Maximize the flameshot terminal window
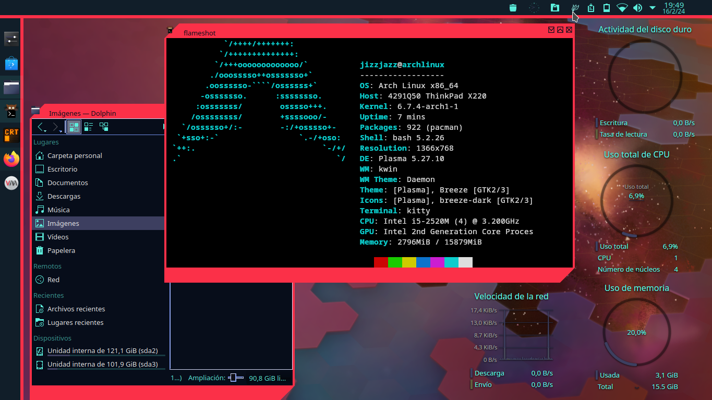Viewport: 712px width, 400px height. coord(560,30)
